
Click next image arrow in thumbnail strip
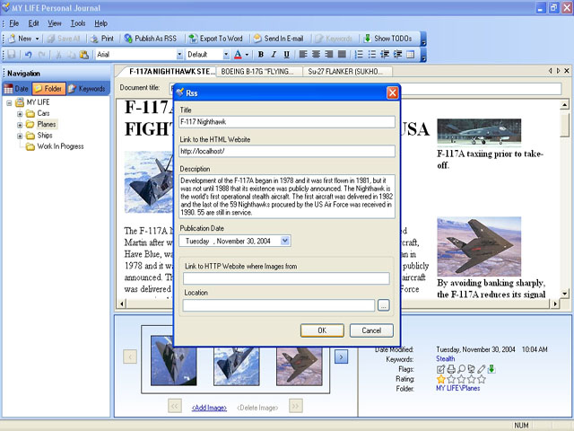[341, 356]
